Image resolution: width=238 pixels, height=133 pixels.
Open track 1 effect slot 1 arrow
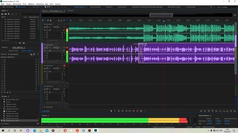point(62,33)
